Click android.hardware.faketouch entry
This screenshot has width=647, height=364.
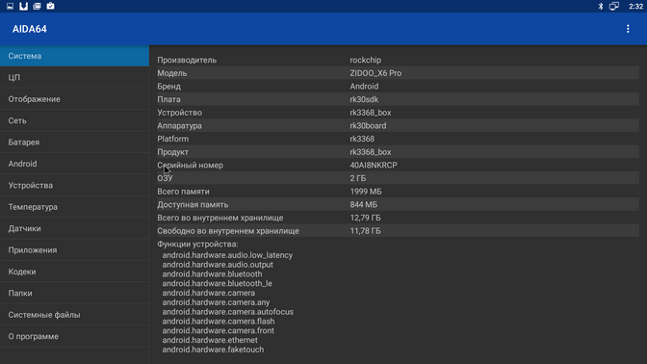(x=213, y=350)
